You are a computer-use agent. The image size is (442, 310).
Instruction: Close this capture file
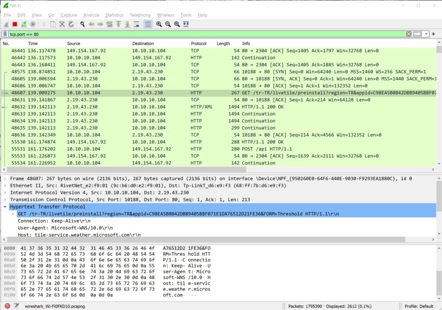point(62,25)
